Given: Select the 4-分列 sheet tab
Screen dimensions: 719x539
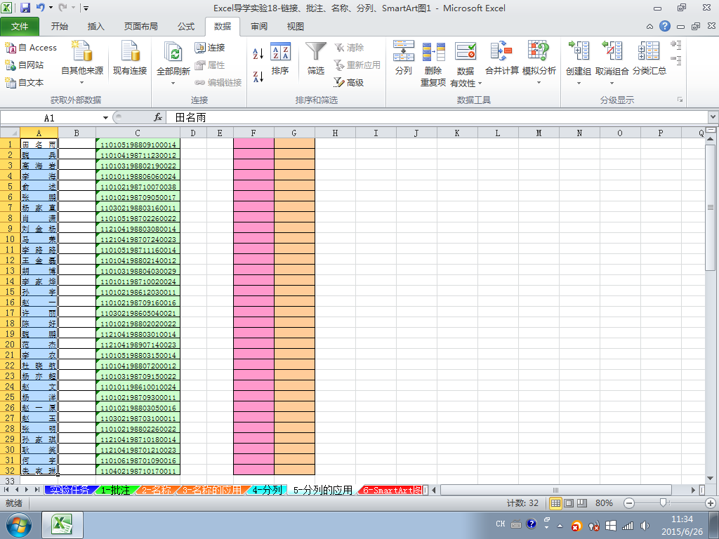Looking at the screenshot, I should tap(268, 490).
